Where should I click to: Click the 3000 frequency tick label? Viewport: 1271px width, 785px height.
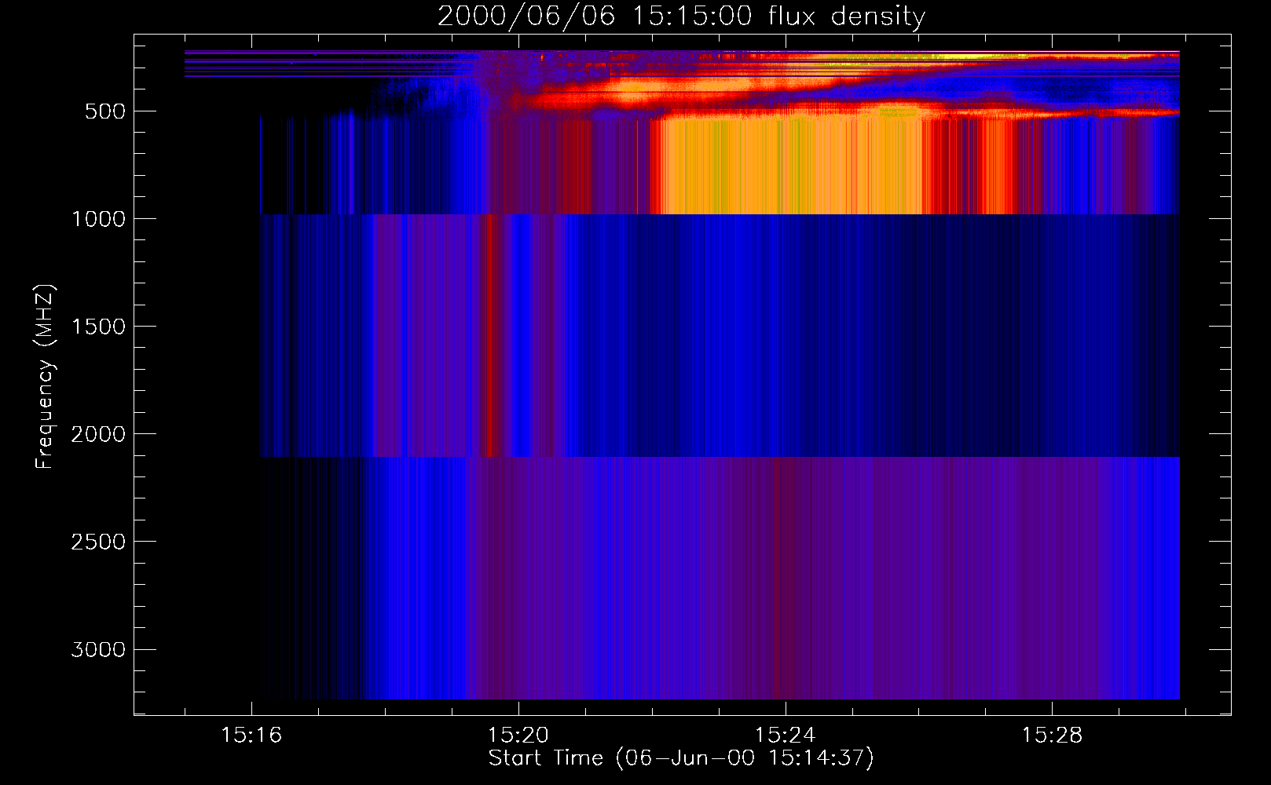[98, 649]
